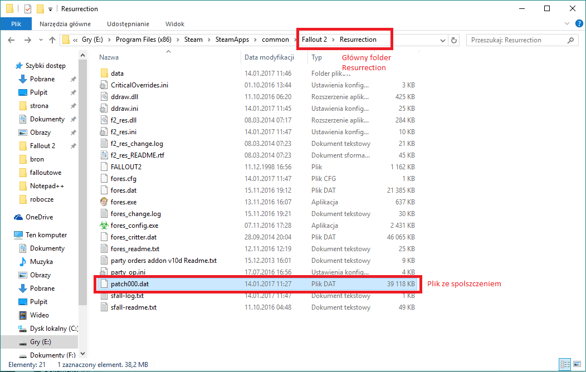Click the OneDrive cloud icon in sidebar
This screenshot has width=586, height=372.
point(18,217)
